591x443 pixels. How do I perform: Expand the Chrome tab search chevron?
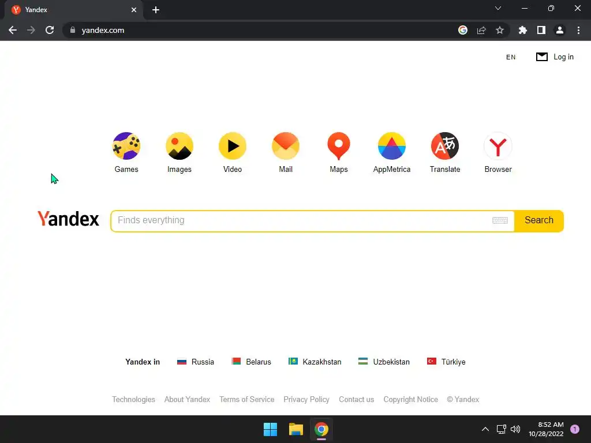coord(498,8)
